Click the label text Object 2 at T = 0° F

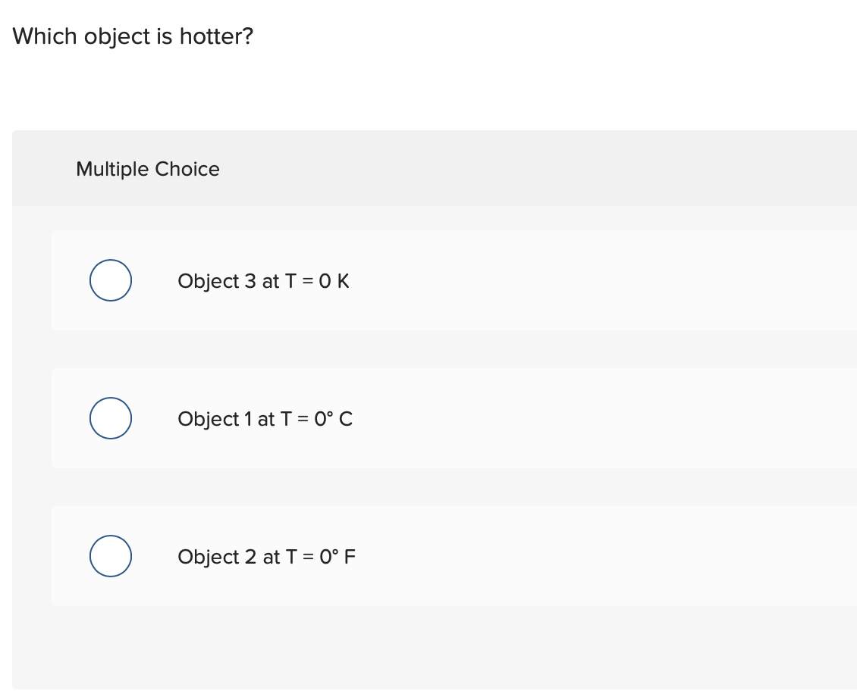coord(266,556)
